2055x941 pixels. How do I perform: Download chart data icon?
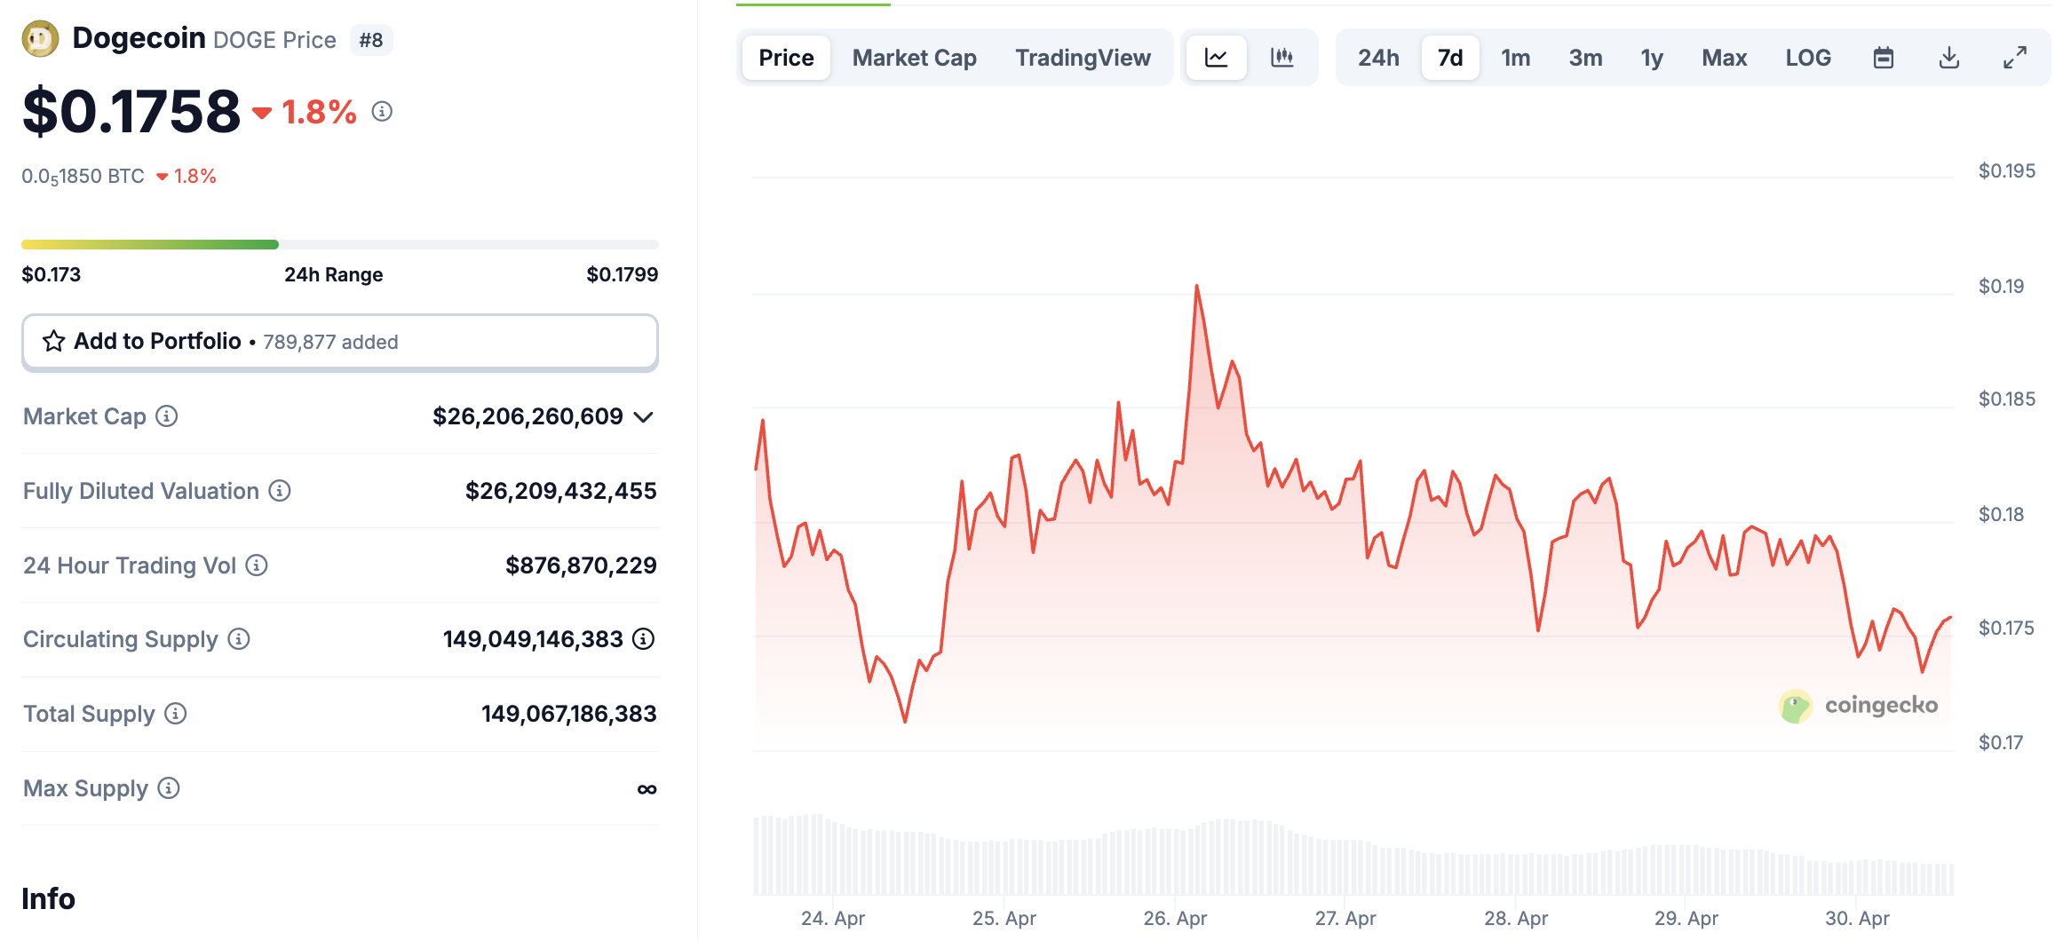1949,58
